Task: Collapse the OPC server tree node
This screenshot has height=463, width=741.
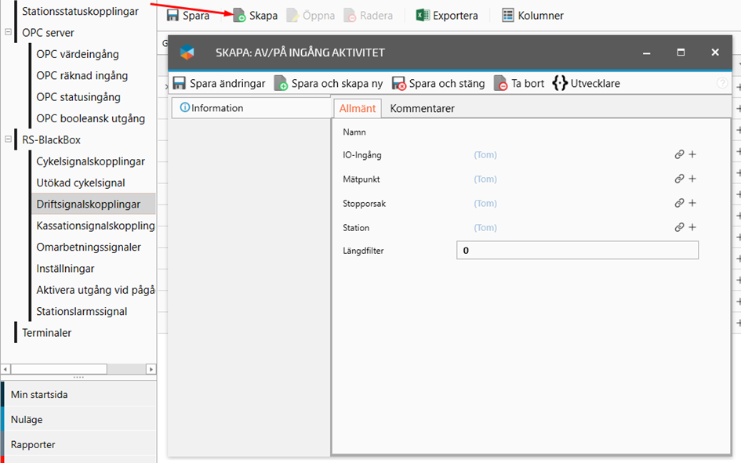Action: pos(8,33)
